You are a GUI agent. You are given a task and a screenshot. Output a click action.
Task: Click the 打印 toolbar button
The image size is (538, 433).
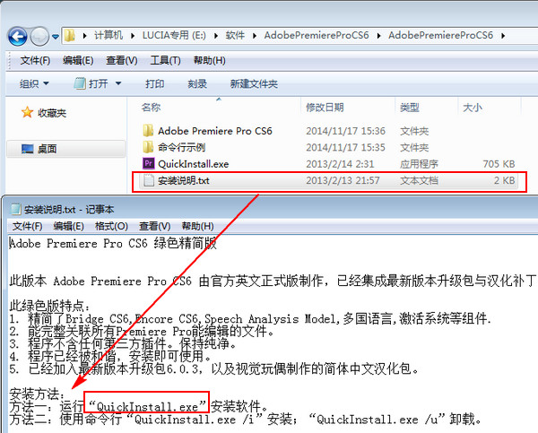pos(155,83)
